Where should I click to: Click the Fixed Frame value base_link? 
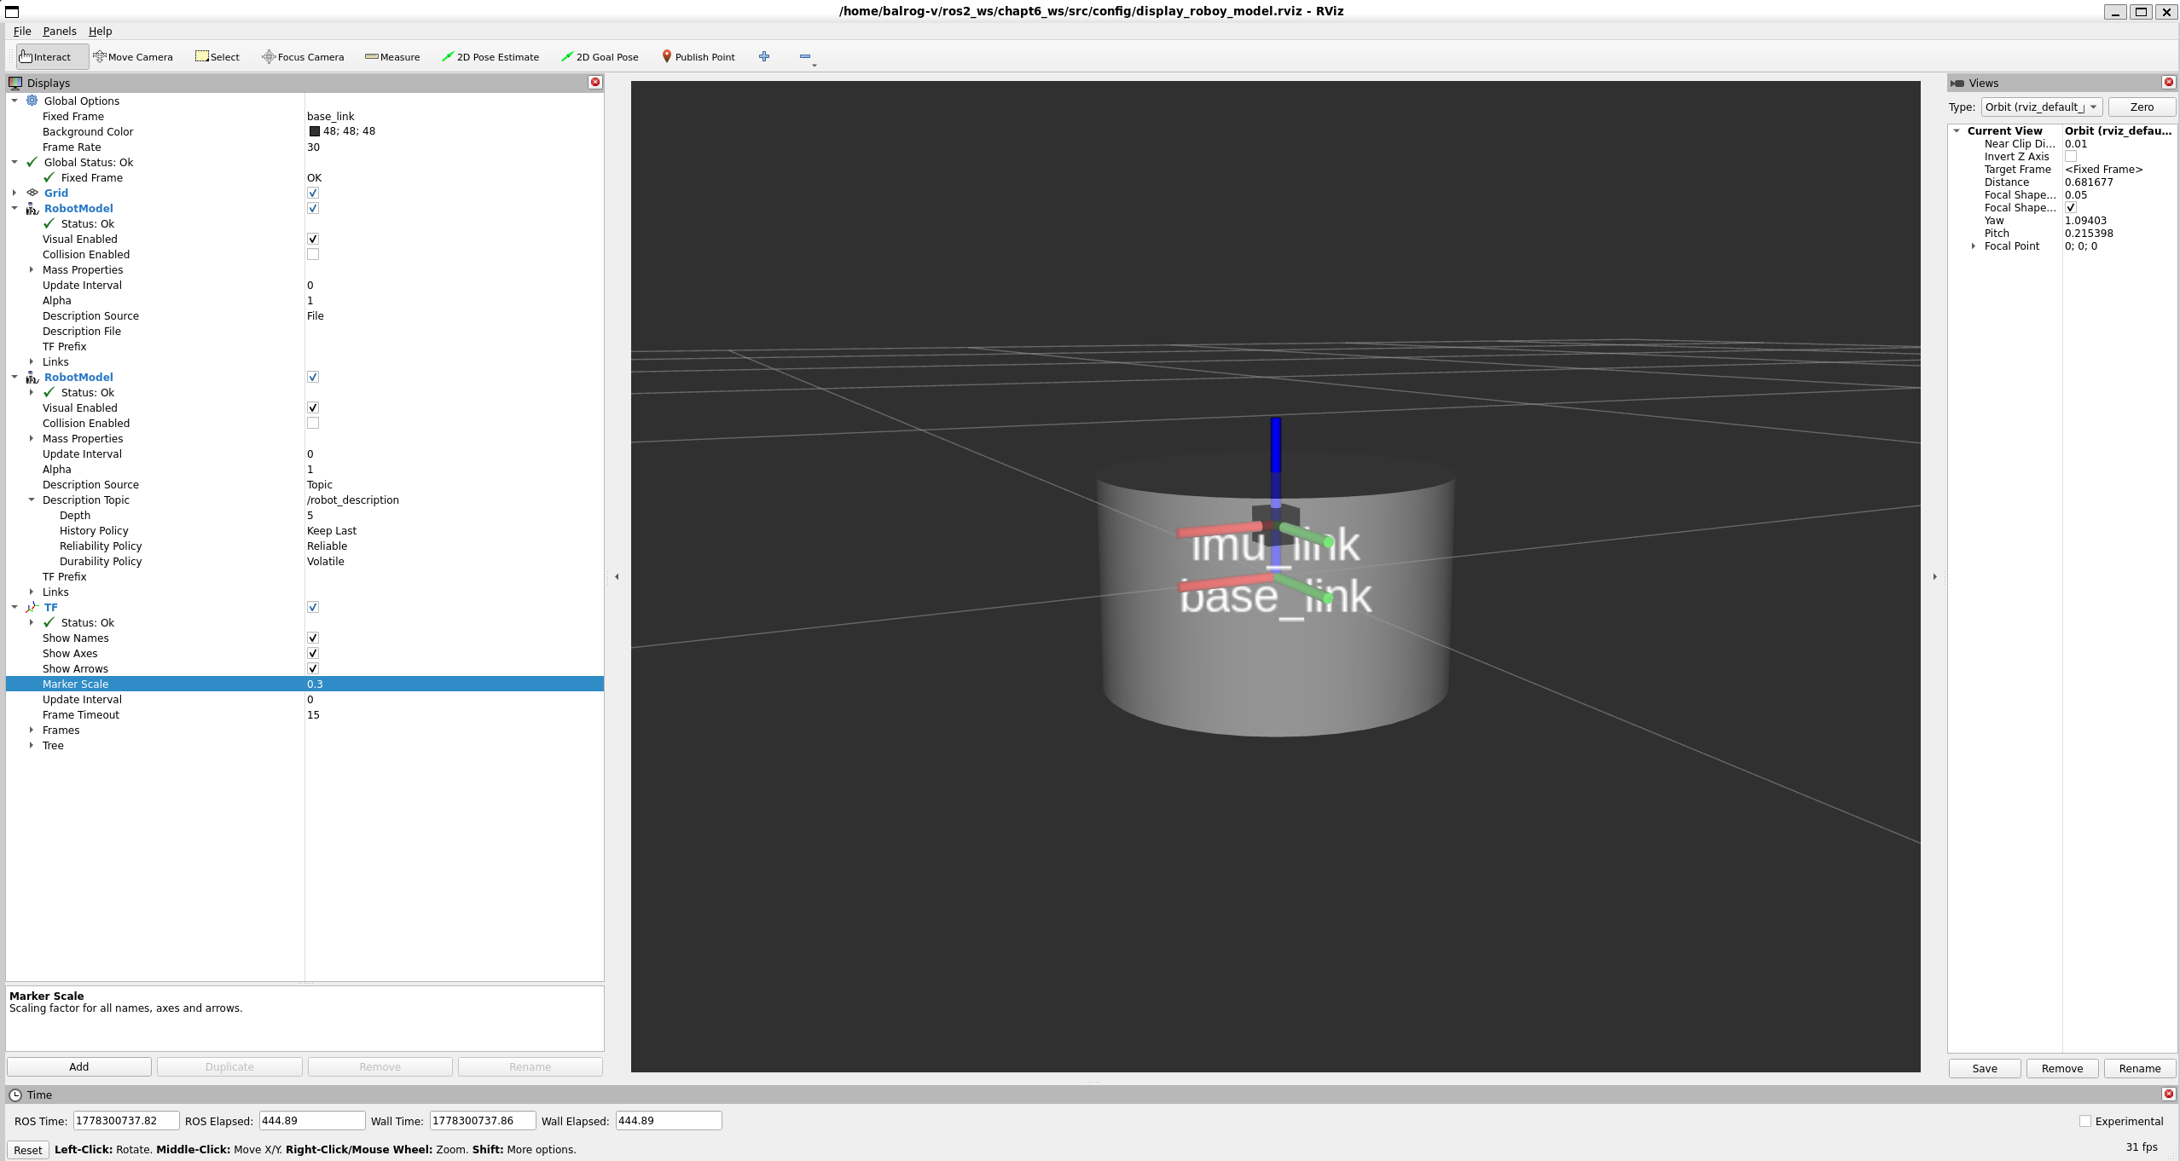pos(331,116)
